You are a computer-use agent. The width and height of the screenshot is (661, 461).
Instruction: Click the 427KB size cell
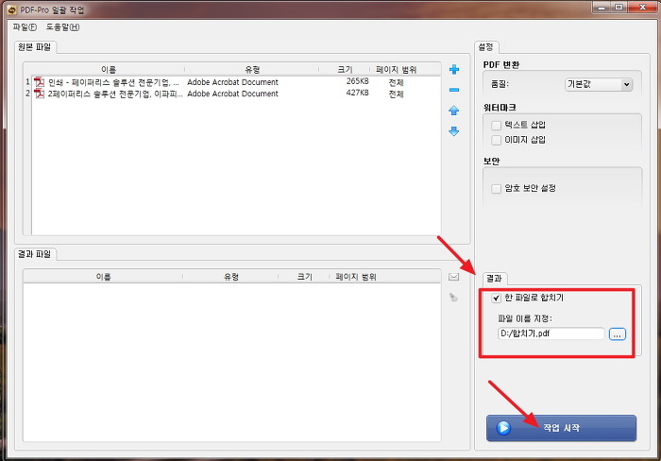(x=357, y=93)
